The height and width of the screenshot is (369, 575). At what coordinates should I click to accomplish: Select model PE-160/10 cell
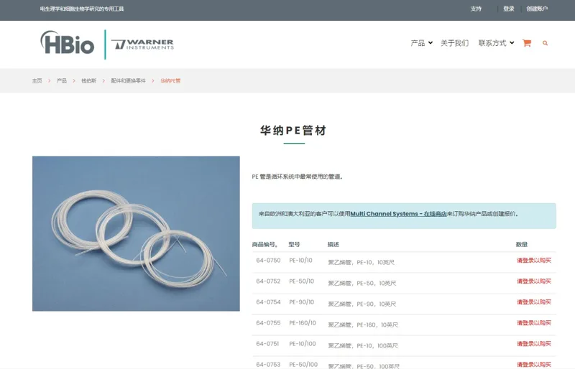(303, 323)
